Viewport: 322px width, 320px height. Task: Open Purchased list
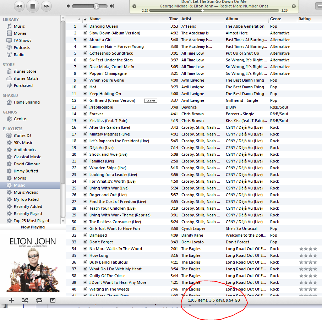(23, 85)
